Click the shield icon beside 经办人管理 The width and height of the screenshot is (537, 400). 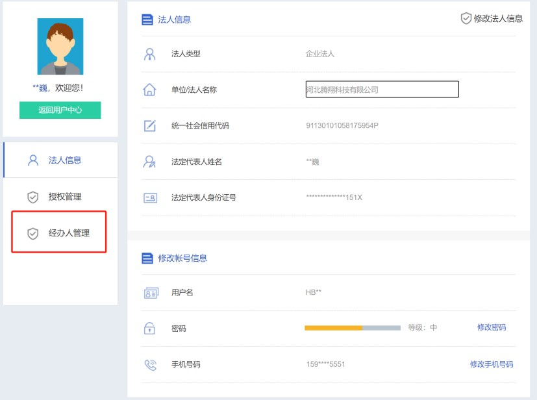[32, 233]
